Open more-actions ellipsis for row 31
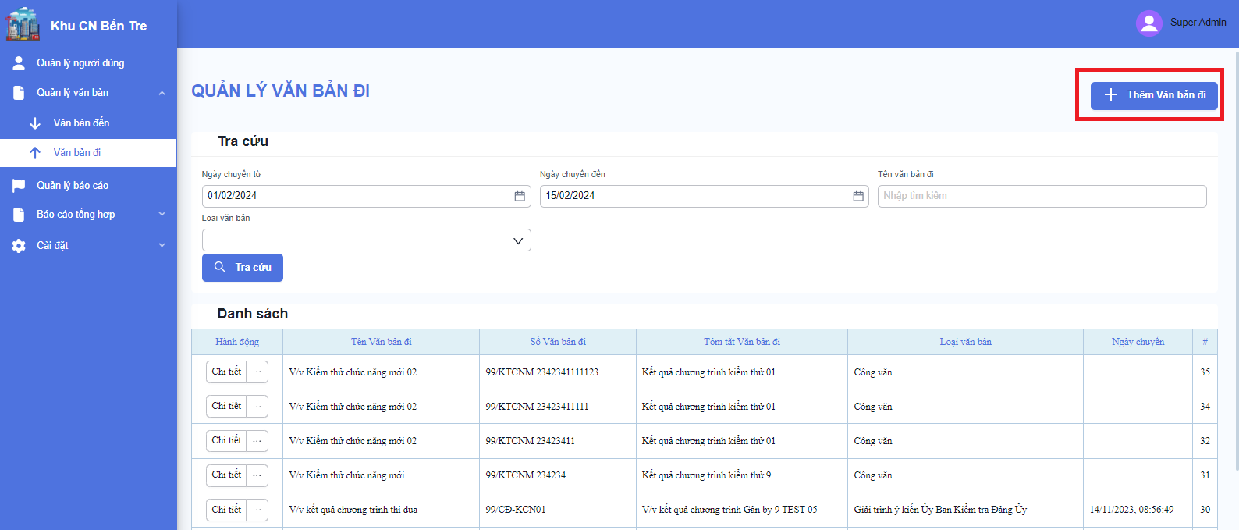Screen dimensions: 1239x530 [257, 475]
